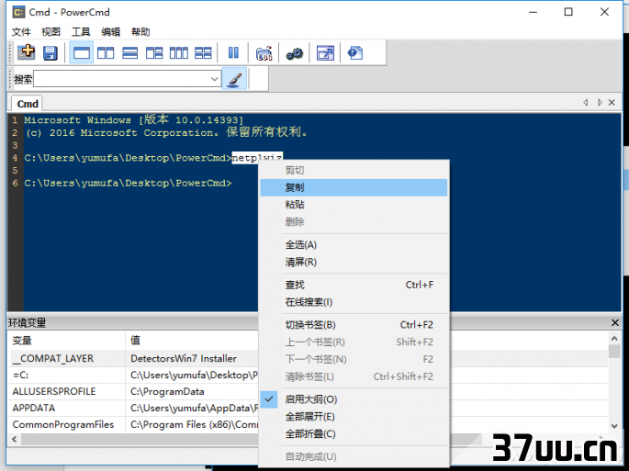Click the popup window arrow icon
This screenshot has height=471, width=629.
[x=325, y=53]
